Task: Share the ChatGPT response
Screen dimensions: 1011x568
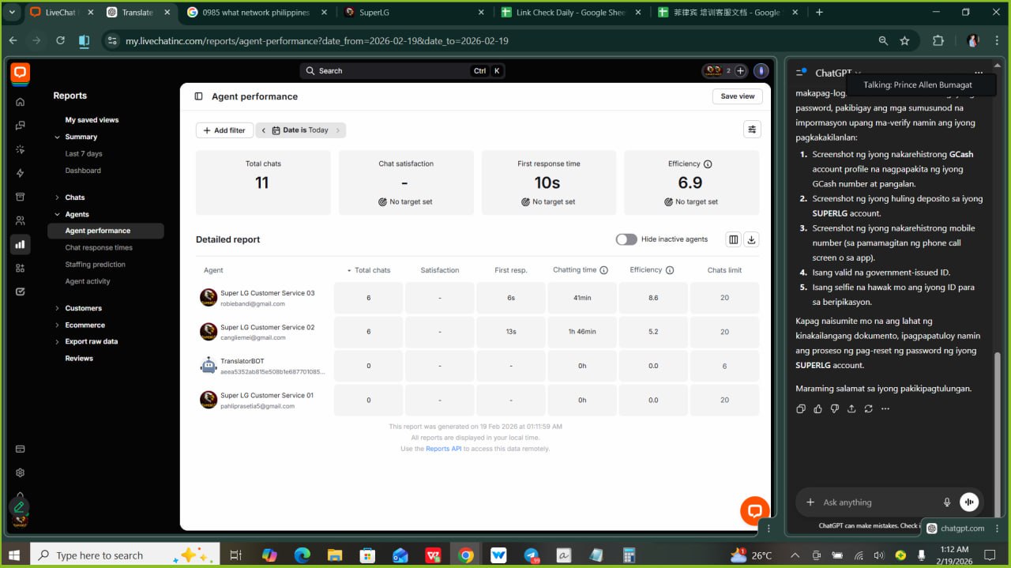Action: click(x=851, y=408)
